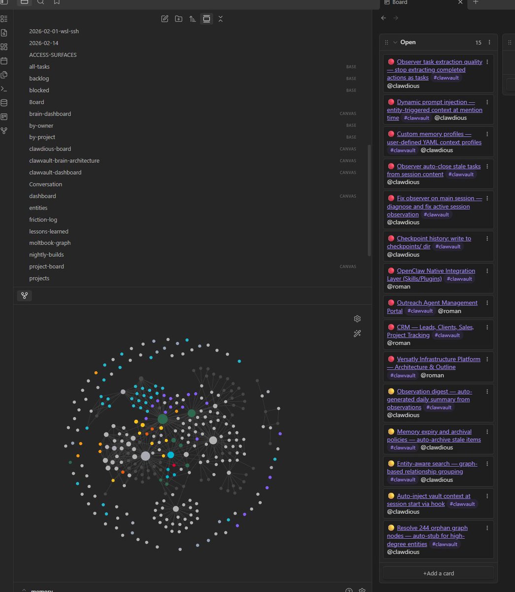Collapse the Open kanban column
515x592 pixels.
point(395,42)
